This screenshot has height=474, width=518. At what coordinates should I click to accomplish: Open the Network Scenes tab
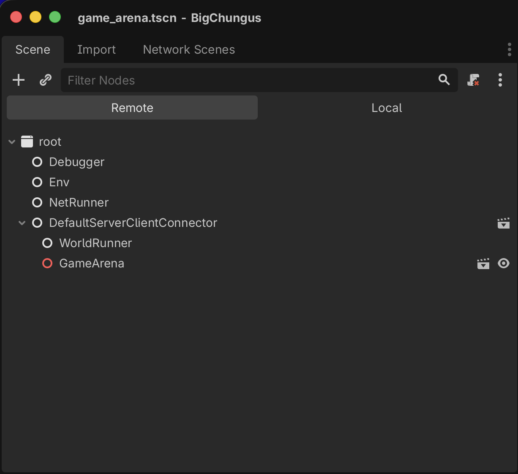188,49
